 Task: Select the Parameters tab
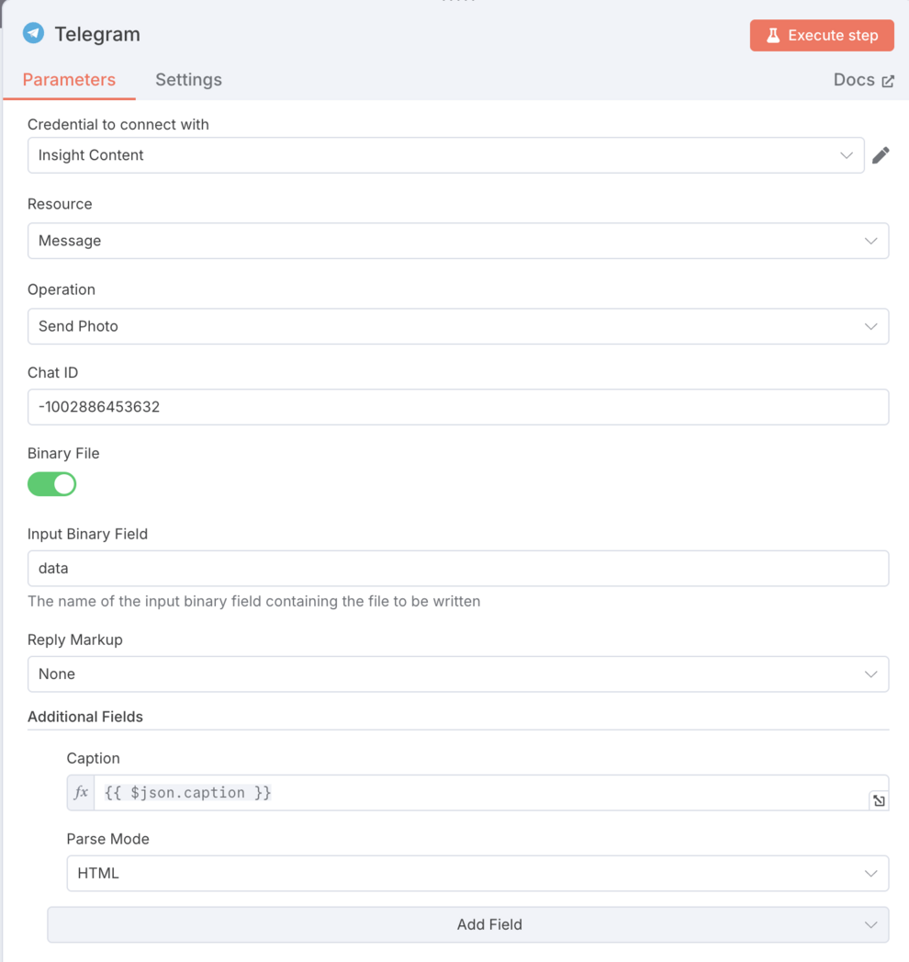coord(69,80)
